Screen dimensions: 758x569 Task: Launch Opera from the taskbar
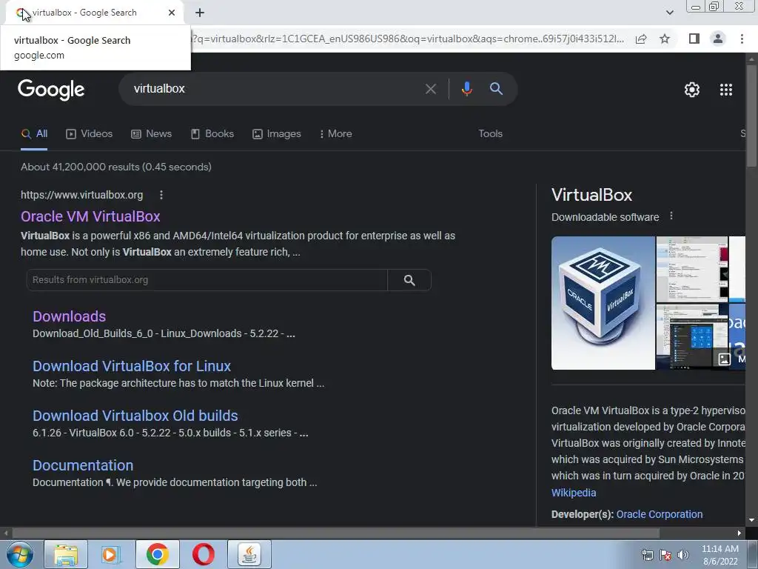[x=203, y=554]
